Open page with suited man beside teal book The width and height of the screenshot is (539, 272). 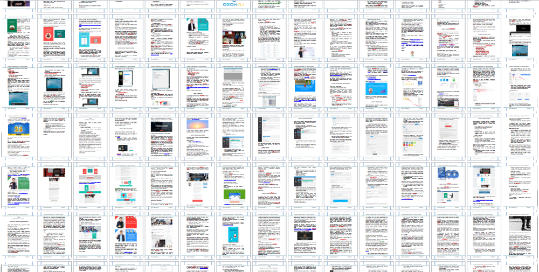(197, 38)
